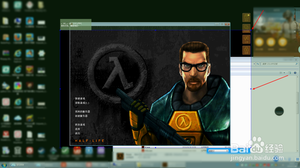The height and width of the screenshot is (168, 300).
Task: Click the grid icon near the system tray
Action: pos(298,159)
